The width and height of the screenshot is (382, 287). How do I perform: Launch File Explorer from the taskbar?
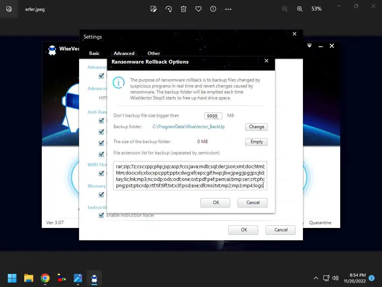click(28, 278)
